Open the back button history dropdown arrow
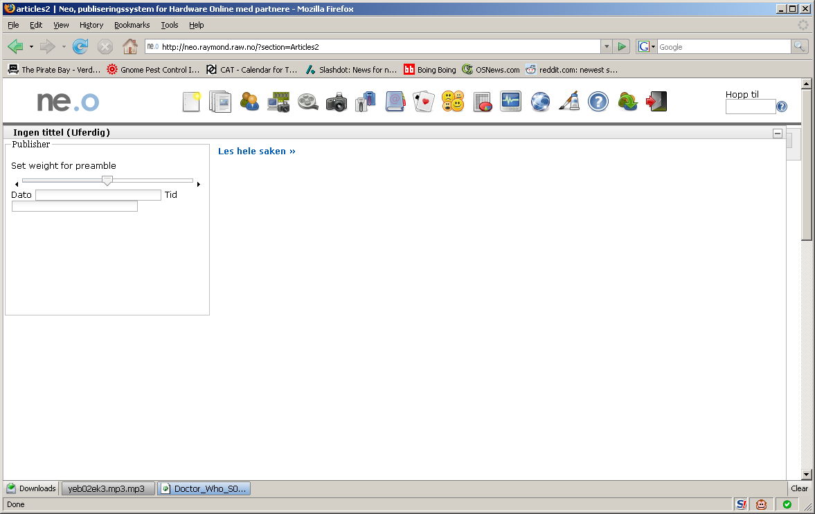Screen dimensions: 815x514 tap(31, 47)
